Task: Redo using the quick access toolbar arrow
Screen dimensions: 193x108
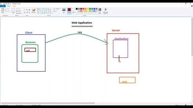Action: [8, 4]
